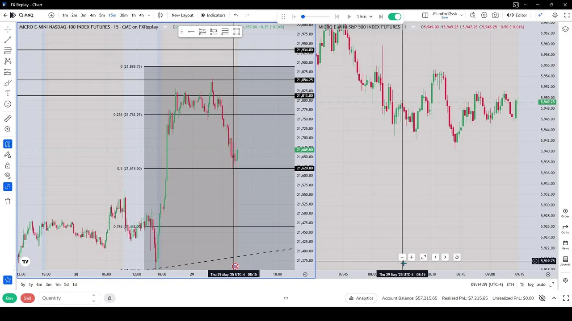Undo the last chart action
The height and width of the screenshot is (321, 572).
coord(236,15)
